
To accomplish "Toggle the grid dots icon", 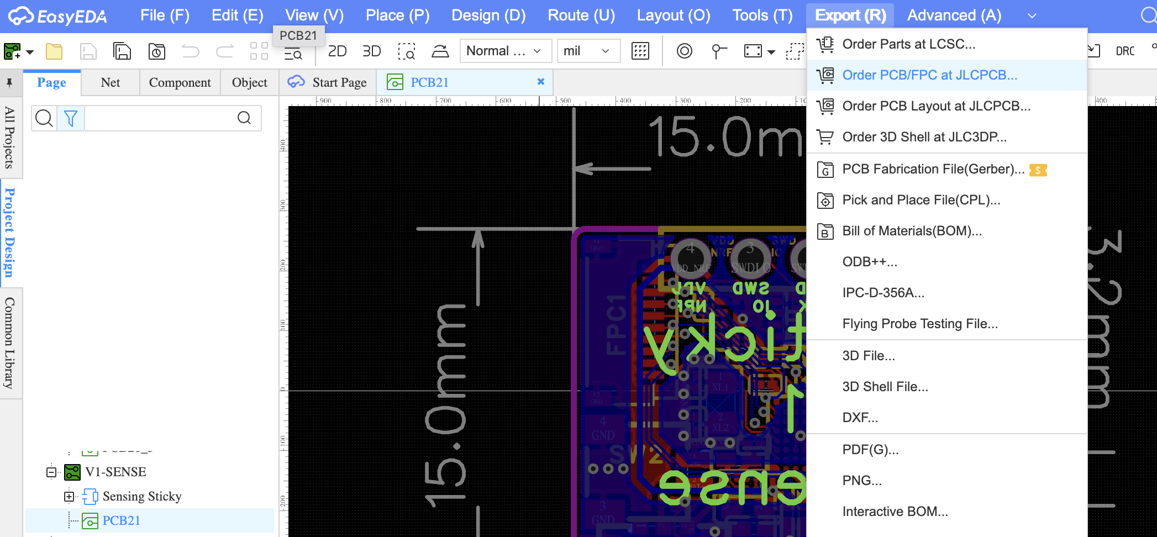I will point(640,51).
